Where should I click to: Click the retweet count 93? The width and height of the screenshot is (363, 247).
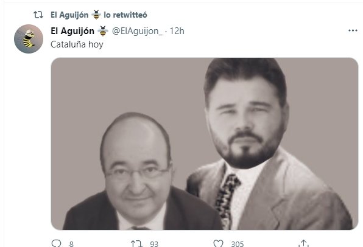pos(154,244)
